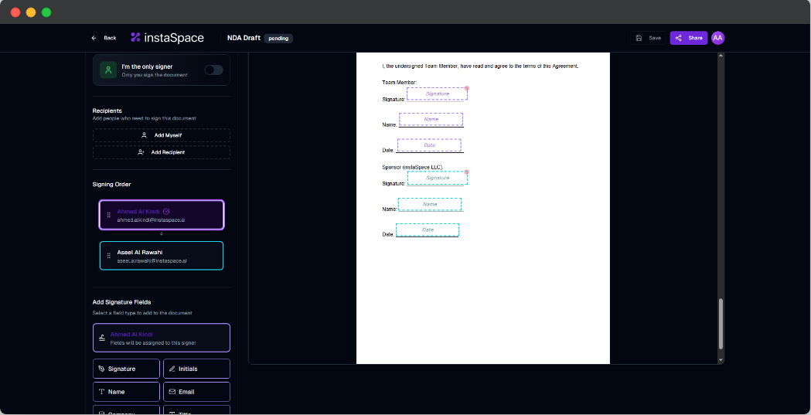This screenshot has width=811, height=415.
Task: Click Add Recipient button
Action: pos(162,152)
